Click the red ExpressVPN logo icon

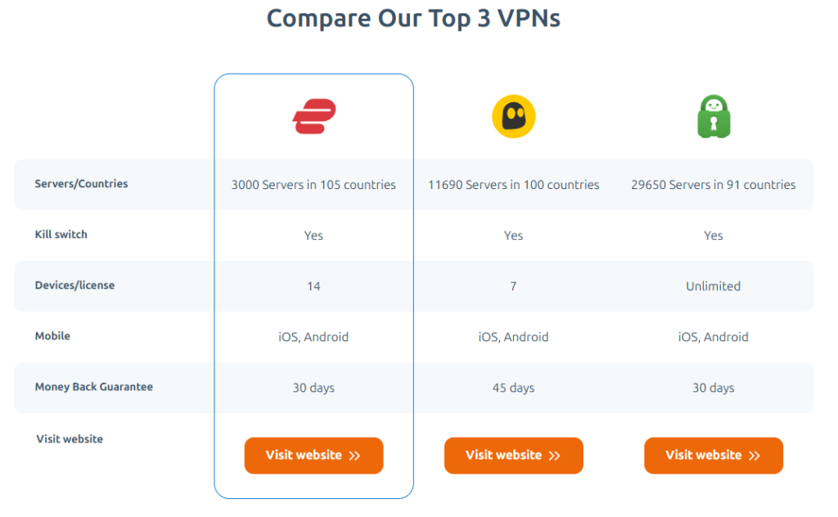click(314, 116)
